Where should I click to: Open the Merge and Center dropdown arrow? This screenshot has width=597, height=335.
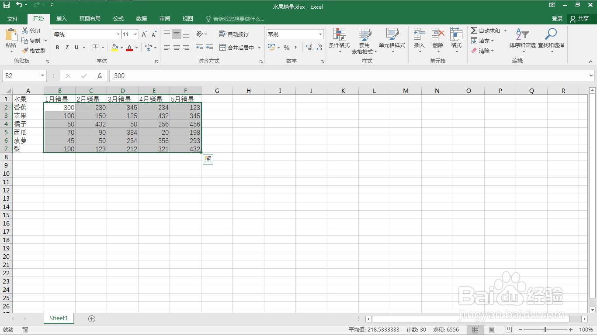259,48
